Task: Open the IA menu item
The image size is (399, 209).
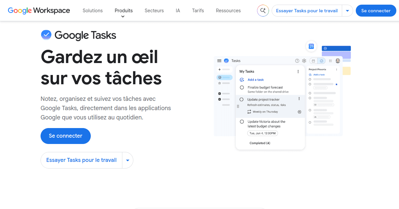Action: click(178, 11)
